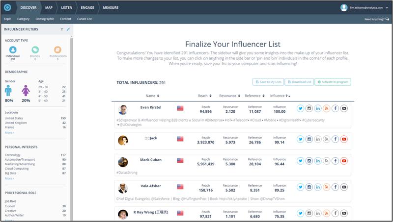This screenshot has width=393, height=222.
Task: Open the Curate List submenu item
Action: pyautogui.click(x=84, y=19)
